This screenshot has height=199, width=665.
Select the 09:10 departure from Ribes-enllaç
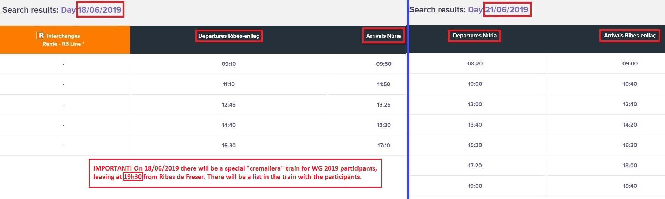pyautogui.click(x=229, y=64)
